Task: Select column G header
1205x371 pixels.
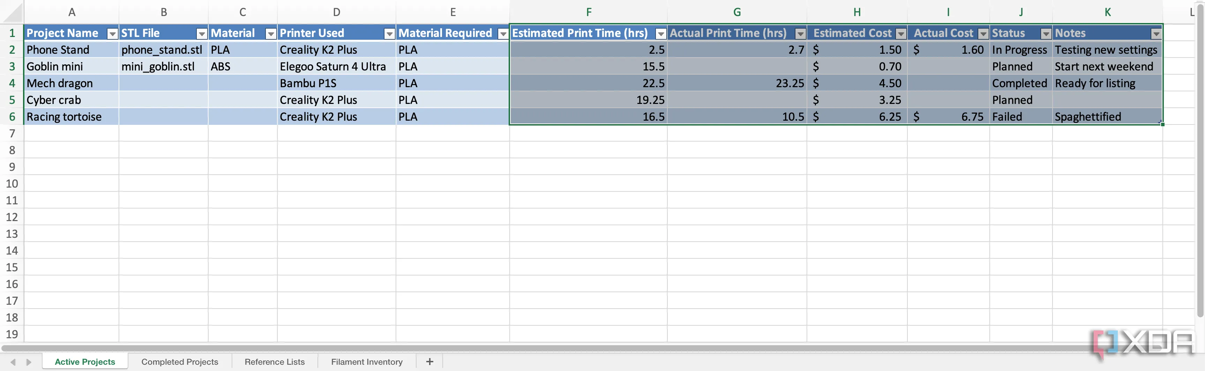Action: click(737, 12)
